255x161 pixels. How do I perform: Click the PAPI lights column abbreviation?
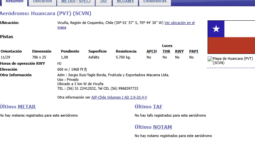point(194,51)
